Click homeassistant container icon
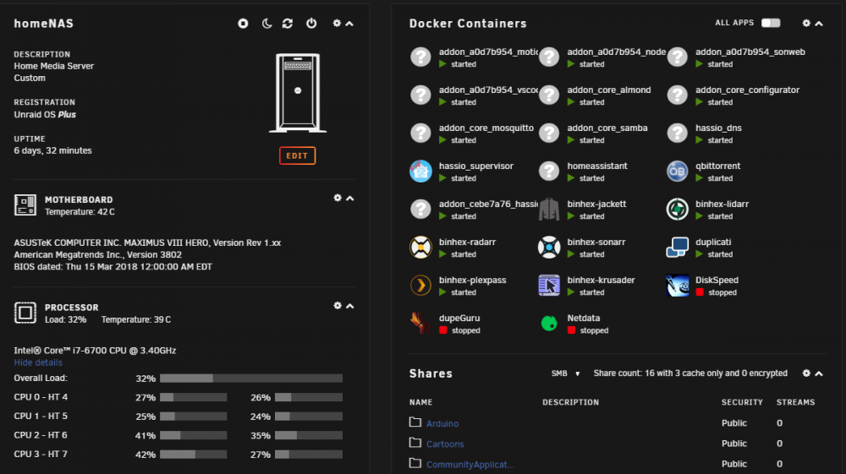 [549, 172]
